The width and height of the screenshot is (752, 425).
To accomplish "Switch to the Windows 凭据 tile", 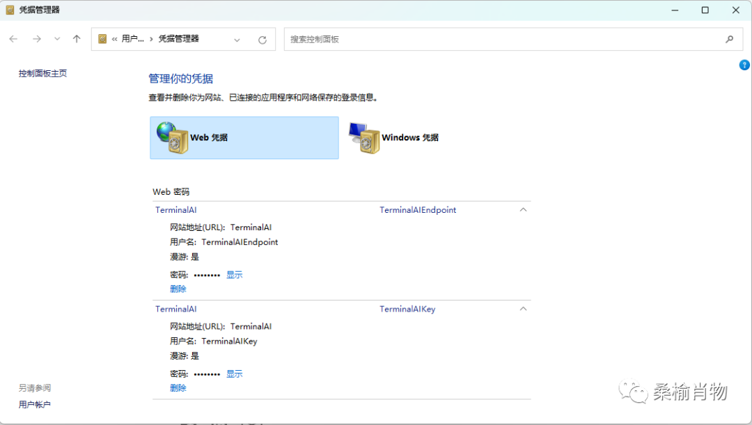I will click(x=394, y=138).
